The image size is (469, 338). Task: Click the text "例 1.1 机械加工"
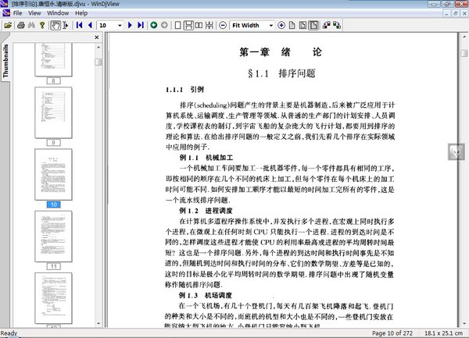pos(206,158)
